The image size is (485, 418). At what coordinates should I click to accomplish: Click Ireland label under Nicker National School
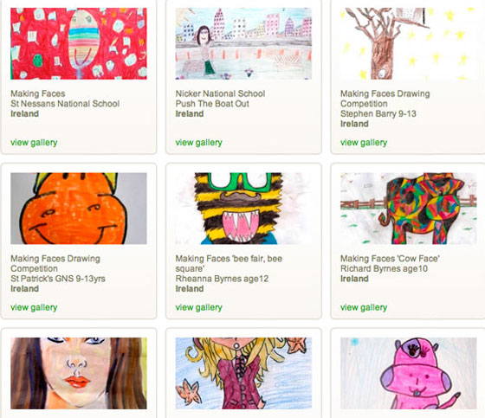click(x=190, y=113)
